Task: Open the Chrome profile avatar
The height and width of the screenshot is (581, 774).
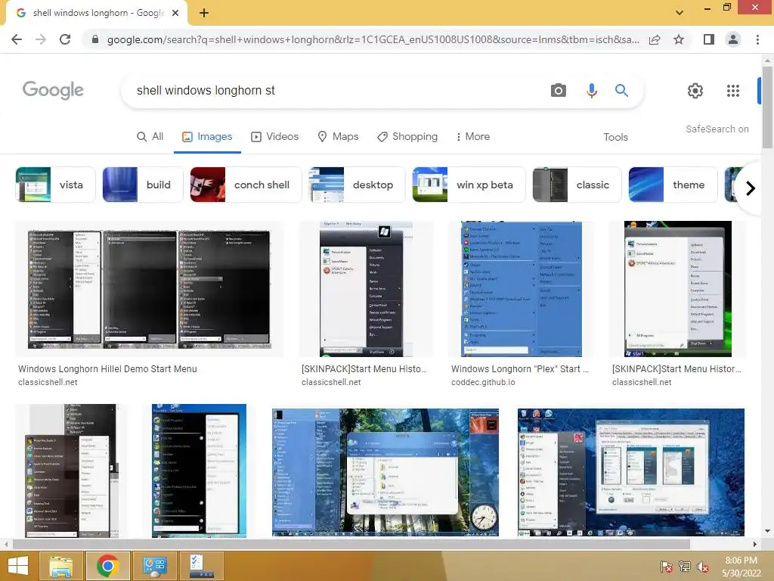Action: (x=733, y=39)
